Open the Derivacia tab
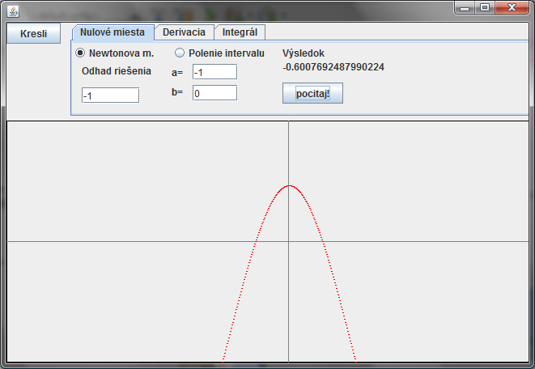Screen dimensions: 535x369 pyautogui.click(x=184, y=32)
